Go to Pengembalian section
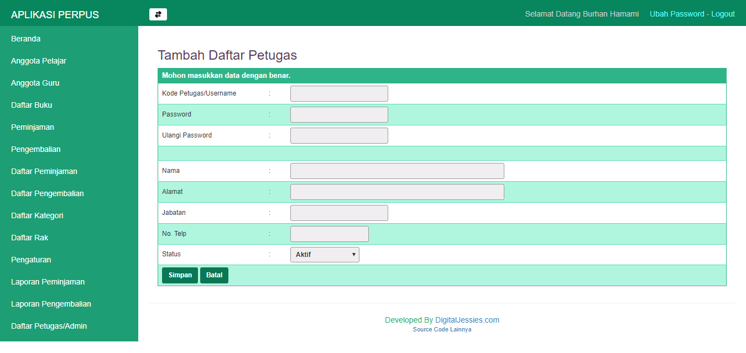 34,149
